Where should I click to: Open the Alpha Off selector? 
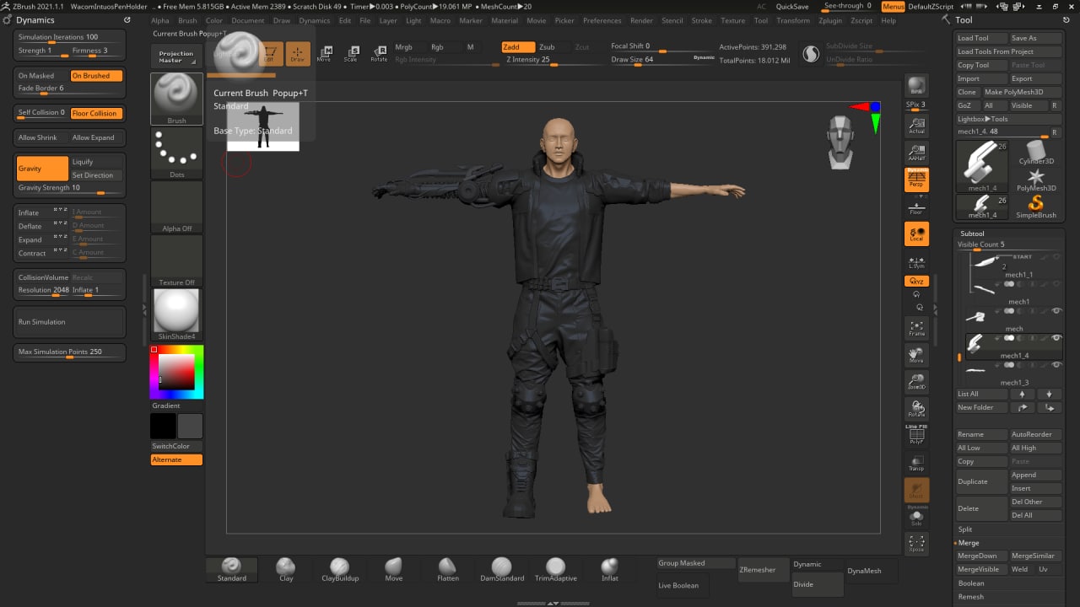[176, 207]
